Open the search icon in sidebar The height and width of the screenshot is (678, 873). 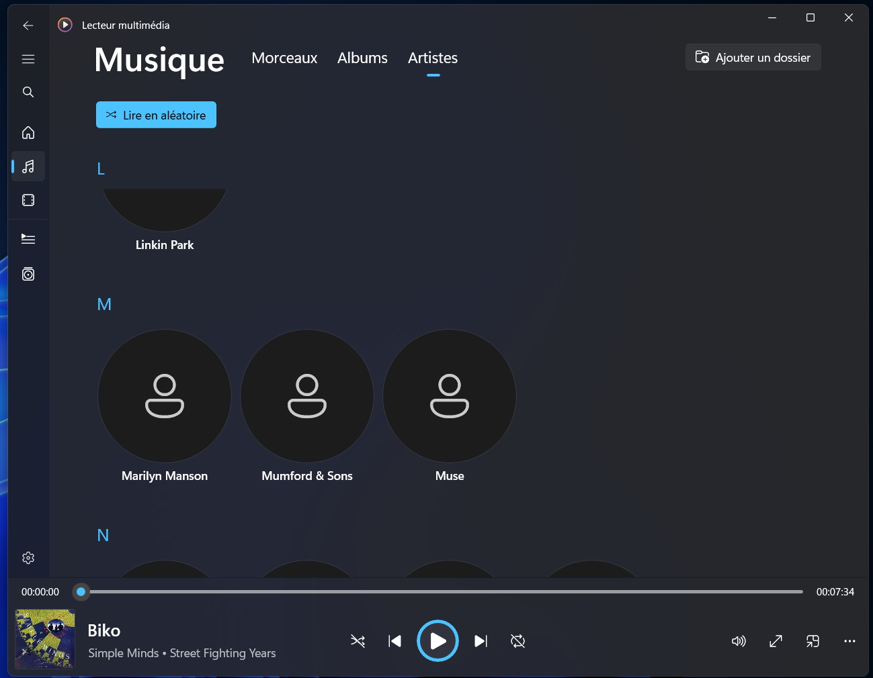28,92
